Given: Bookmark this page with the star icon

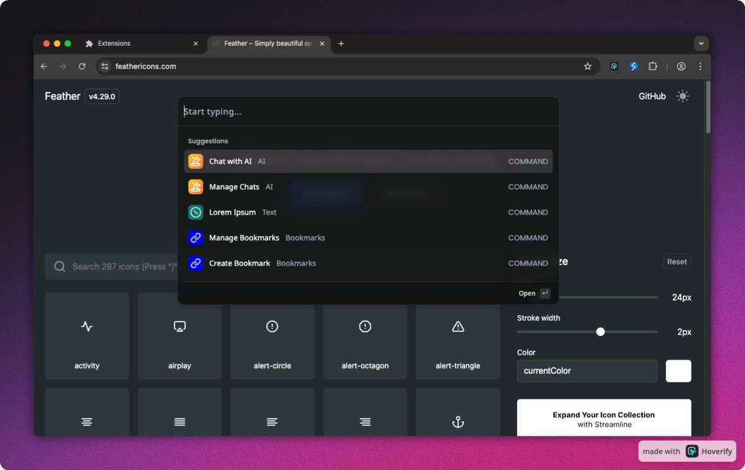Looking at the screenshot, I should [587, 66].
